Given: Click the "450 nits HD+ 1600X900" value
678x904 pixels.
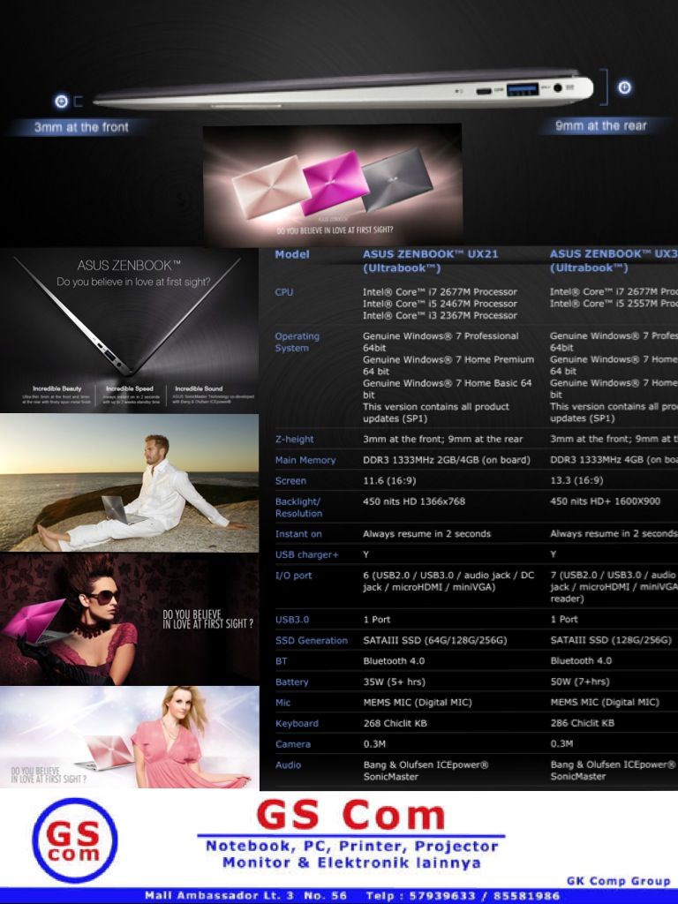Looking at the screenshot, I should tap(606, 501).
